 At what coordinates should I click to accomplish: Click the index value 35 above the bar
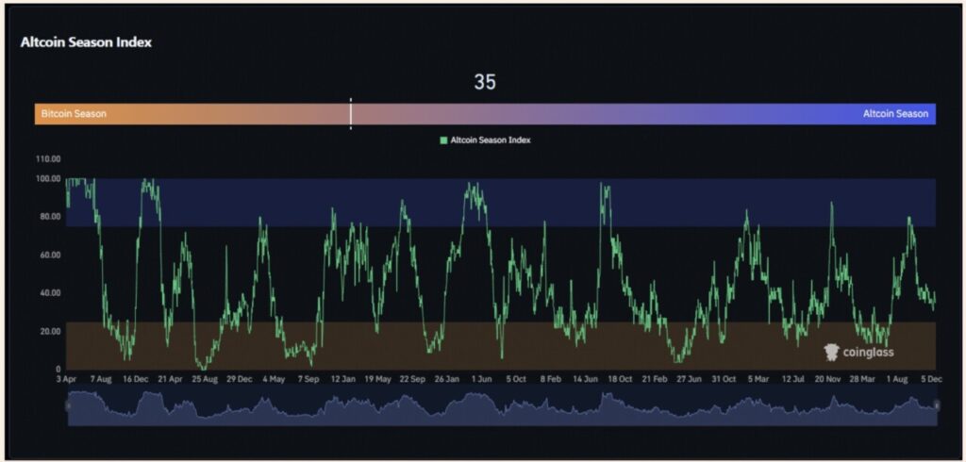click(484, 83)
